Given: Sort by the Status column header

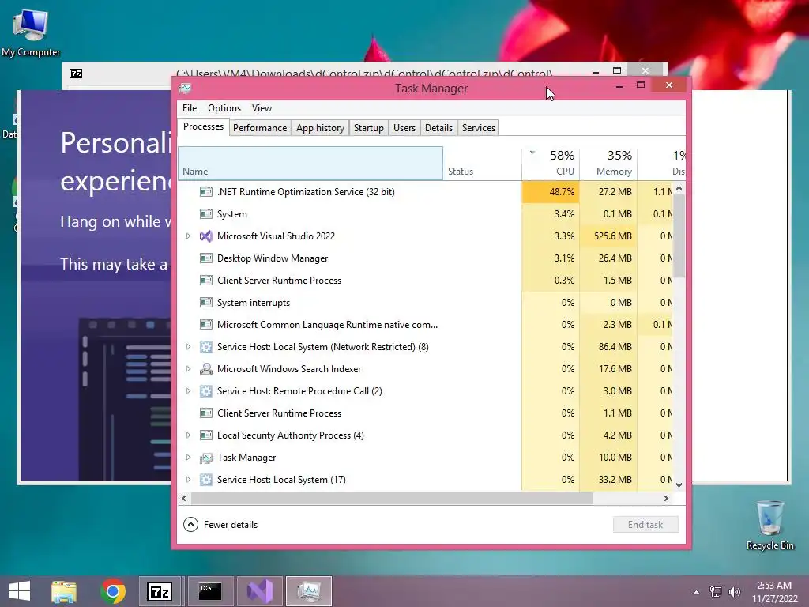Looking at the screenshot, I should (482, 164).
